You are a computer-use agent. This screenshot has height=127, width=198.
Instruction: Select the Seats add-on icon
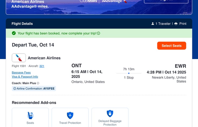pos(30,115)
